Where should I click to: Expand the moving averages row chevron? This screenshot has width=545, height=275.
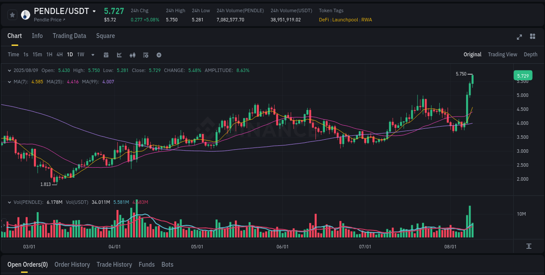(10, 81)
